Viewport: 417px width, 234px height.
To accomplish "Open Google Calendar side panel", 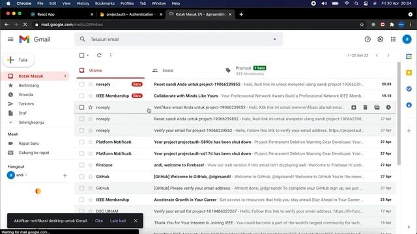I will (409, 57).
